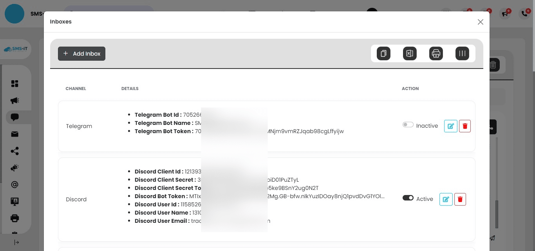Open the chat messages sidebar icon
This screenshot has width=535, height=251.
click(x=14, y=117)
